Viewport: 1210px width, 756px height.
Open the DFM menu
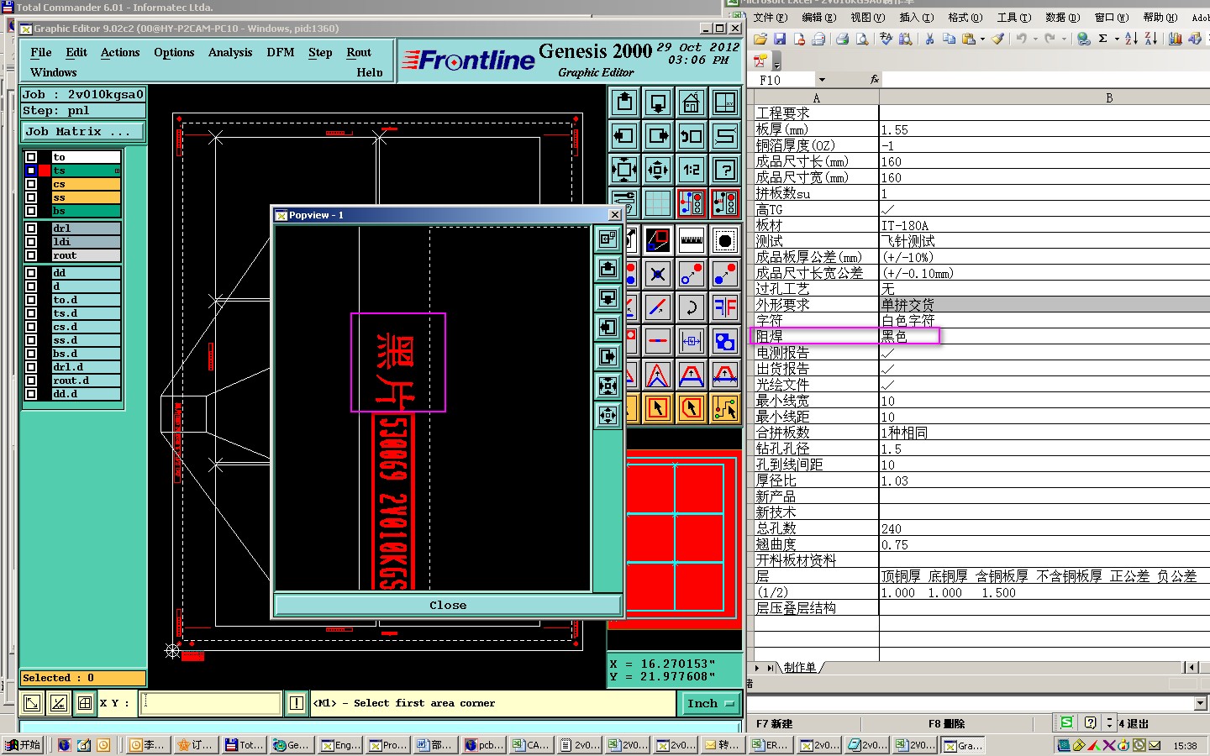[281, 52]
